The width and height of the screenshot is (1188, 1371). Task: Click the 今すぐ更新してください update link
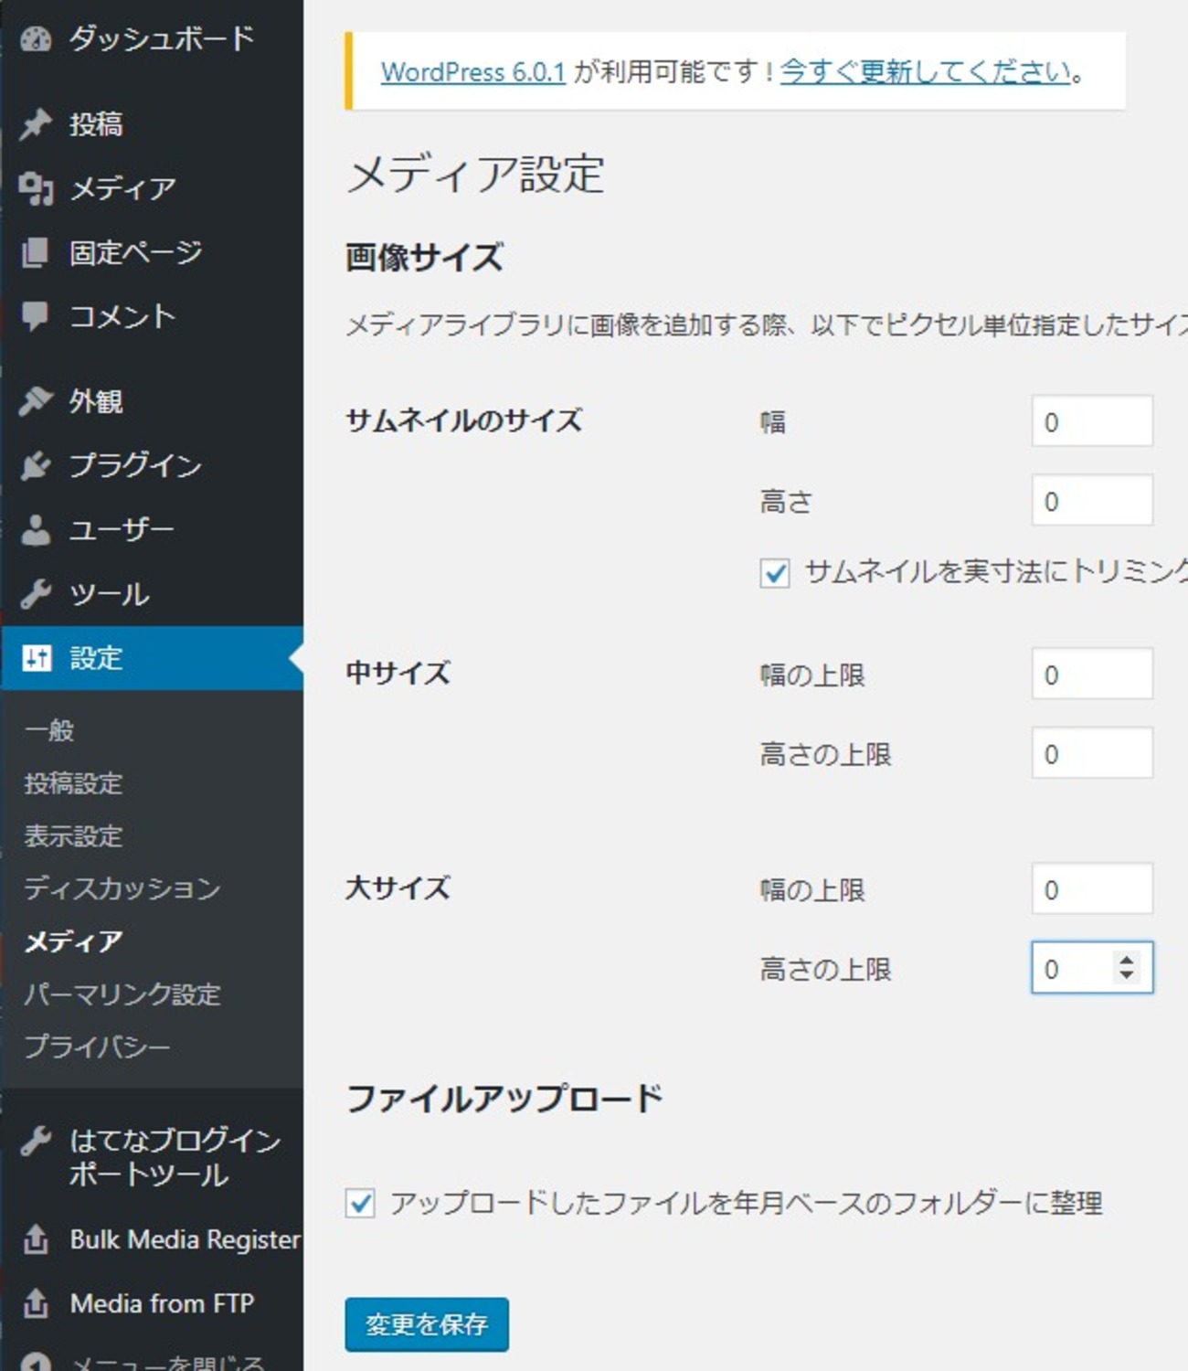(x=925, y=71)
